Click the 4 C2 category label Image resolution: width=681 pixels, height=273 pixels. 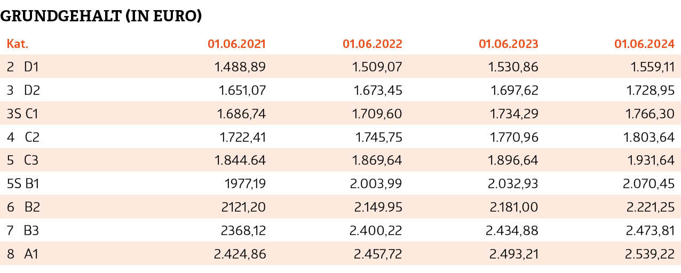(x=23, y=138)
